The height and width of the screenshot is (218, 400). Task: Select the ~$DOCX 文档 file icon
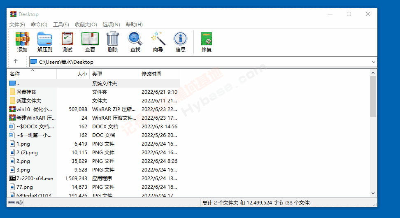point(12,126)
